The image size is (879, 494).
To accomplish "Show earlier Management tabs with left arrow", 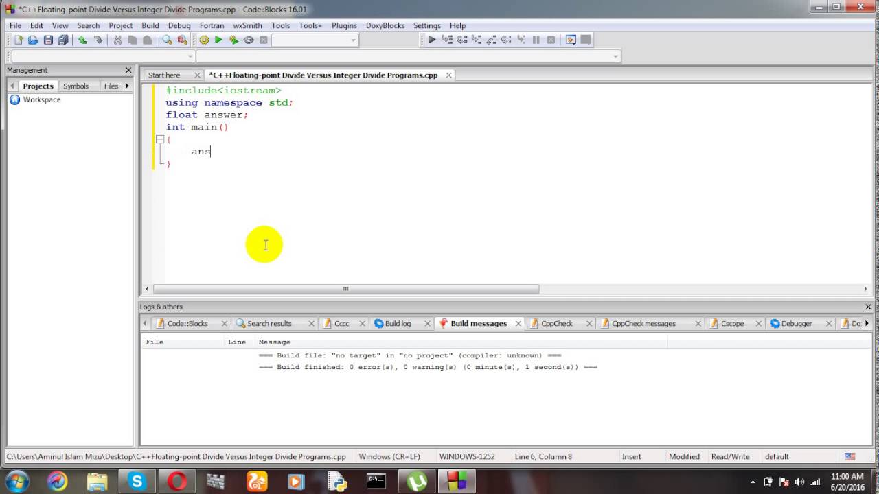I will pos(12,86).
